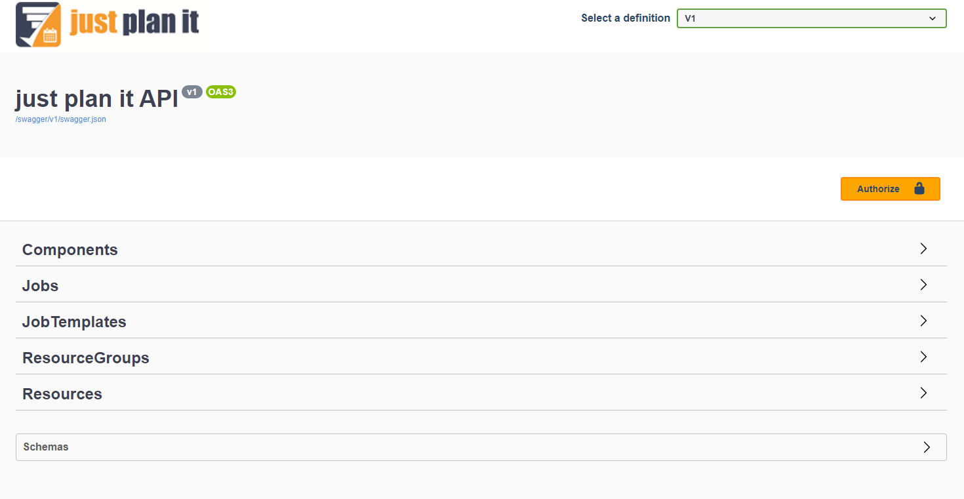The height and width of the screenshot is (499, 964).
Task: Expand the Jobs section chevron
Action: (923, 285)
